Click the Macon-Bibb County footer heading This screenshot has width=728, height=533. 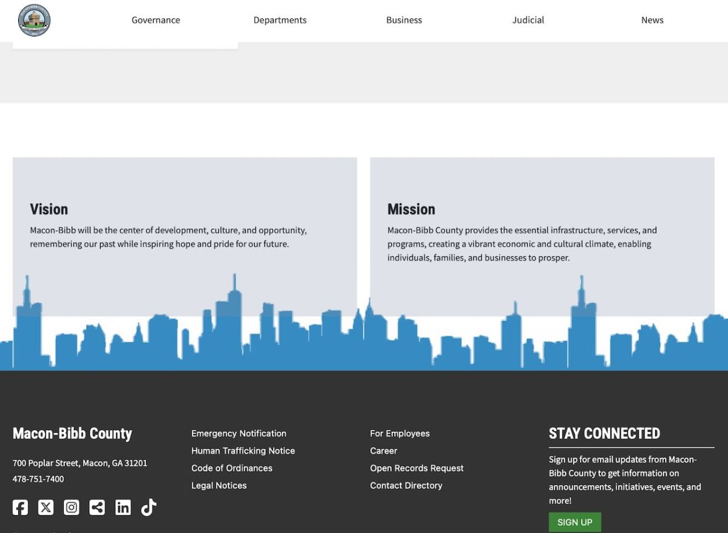coord(72,433)
